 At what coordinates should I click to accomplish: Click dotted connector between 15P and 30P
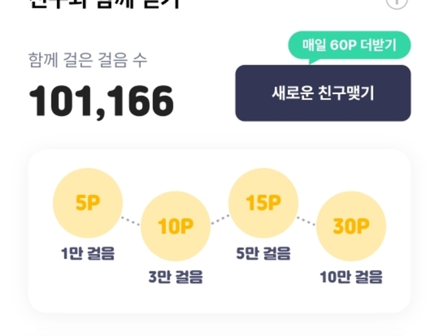[307, 220]
